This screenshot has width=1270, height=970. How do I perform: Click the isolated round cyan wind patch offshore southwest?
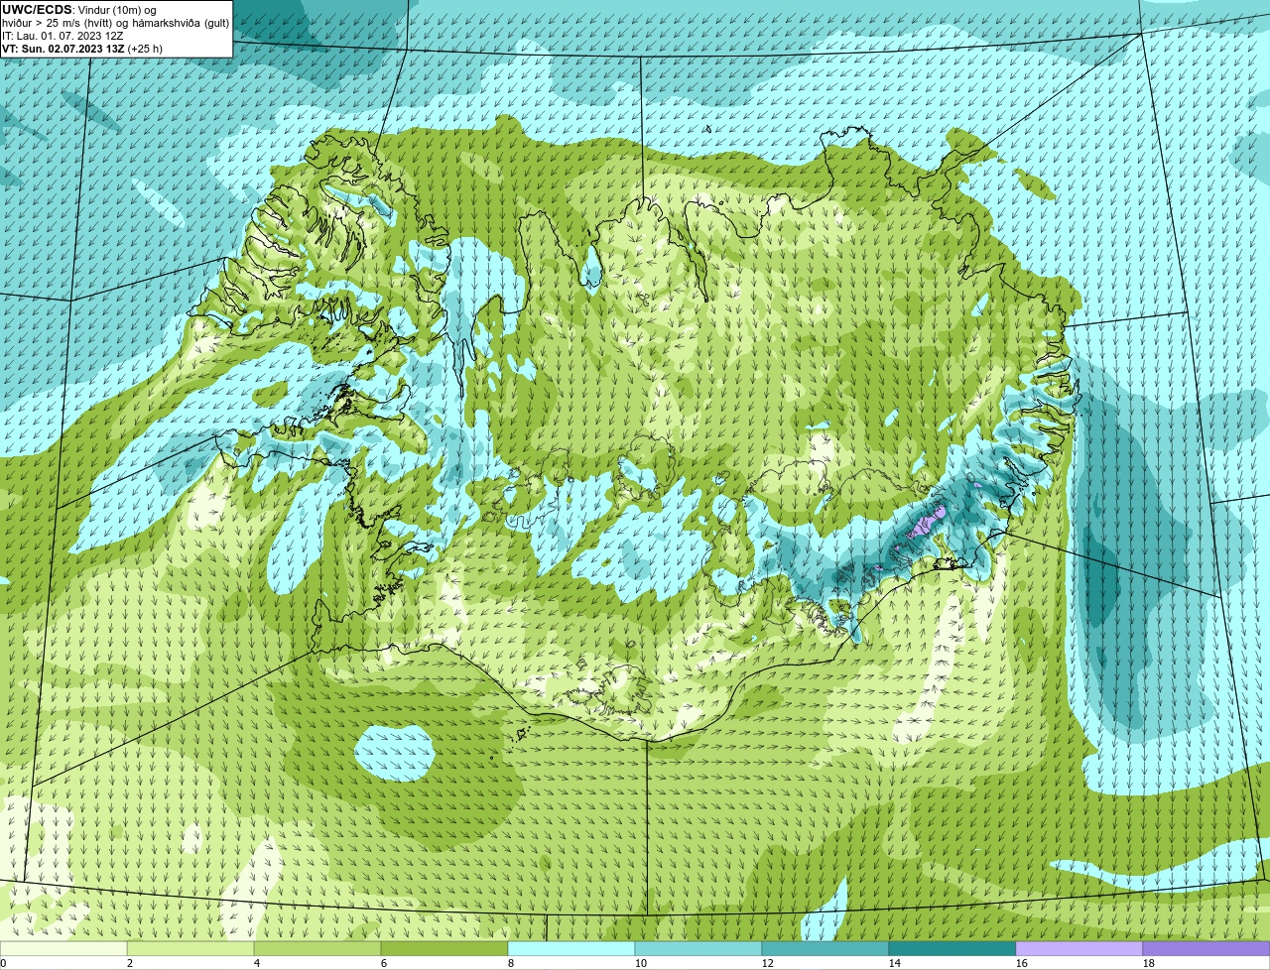[x=394, y=752]
